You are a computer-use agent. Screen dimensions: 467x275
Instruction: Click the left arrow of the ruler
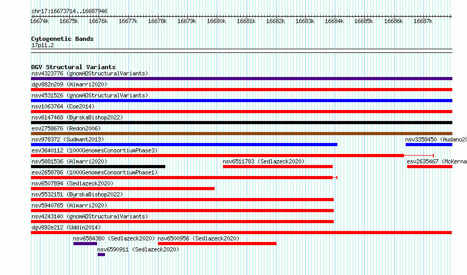coord(33,16)
